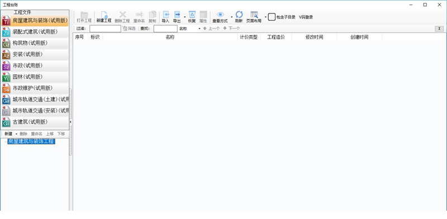Select 房屋建筑与装饰工程 tree node

click(x=31, y=141)
